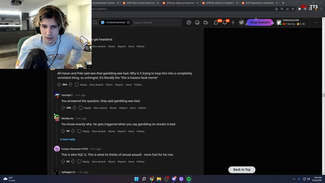This screenshot has width=325, height=183.
Task: Close the 'xqc calling out hasan' tab
Action: (x=198, y=3)
